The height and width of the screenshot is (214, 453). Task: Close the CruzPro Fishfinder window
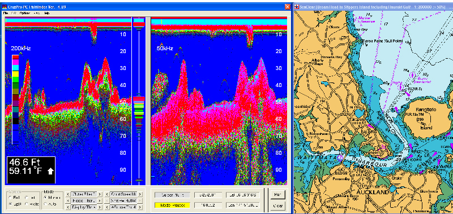tap(287, 7)
